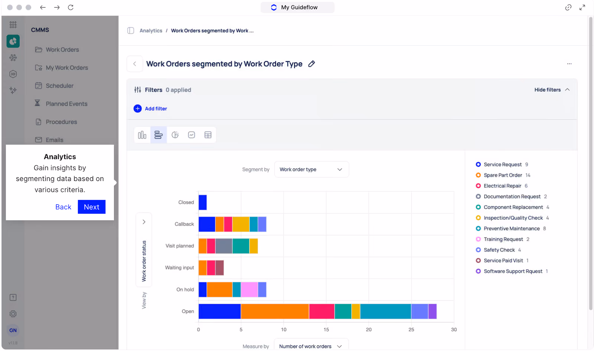Open the 3D hexagon sidebar icon
The image size is (594, 351).
pos(13,74)
